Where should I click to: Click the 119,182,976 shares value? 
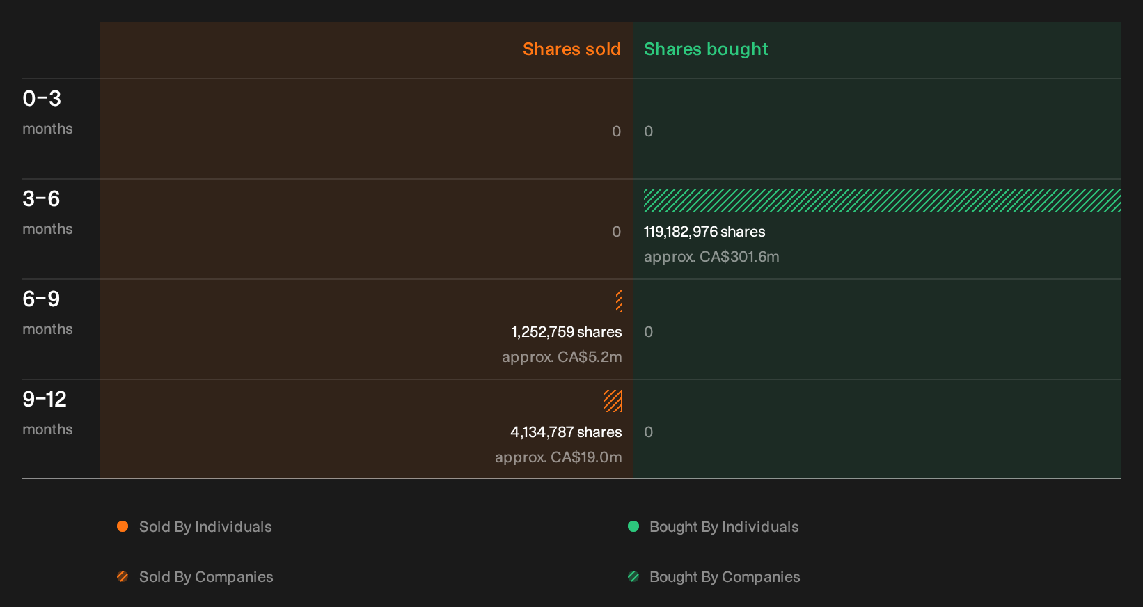tap(704, 232)
